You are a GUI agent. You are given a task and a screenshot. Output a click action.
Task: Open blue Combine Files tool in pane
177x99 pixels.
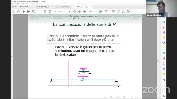[x=164, y=43]
